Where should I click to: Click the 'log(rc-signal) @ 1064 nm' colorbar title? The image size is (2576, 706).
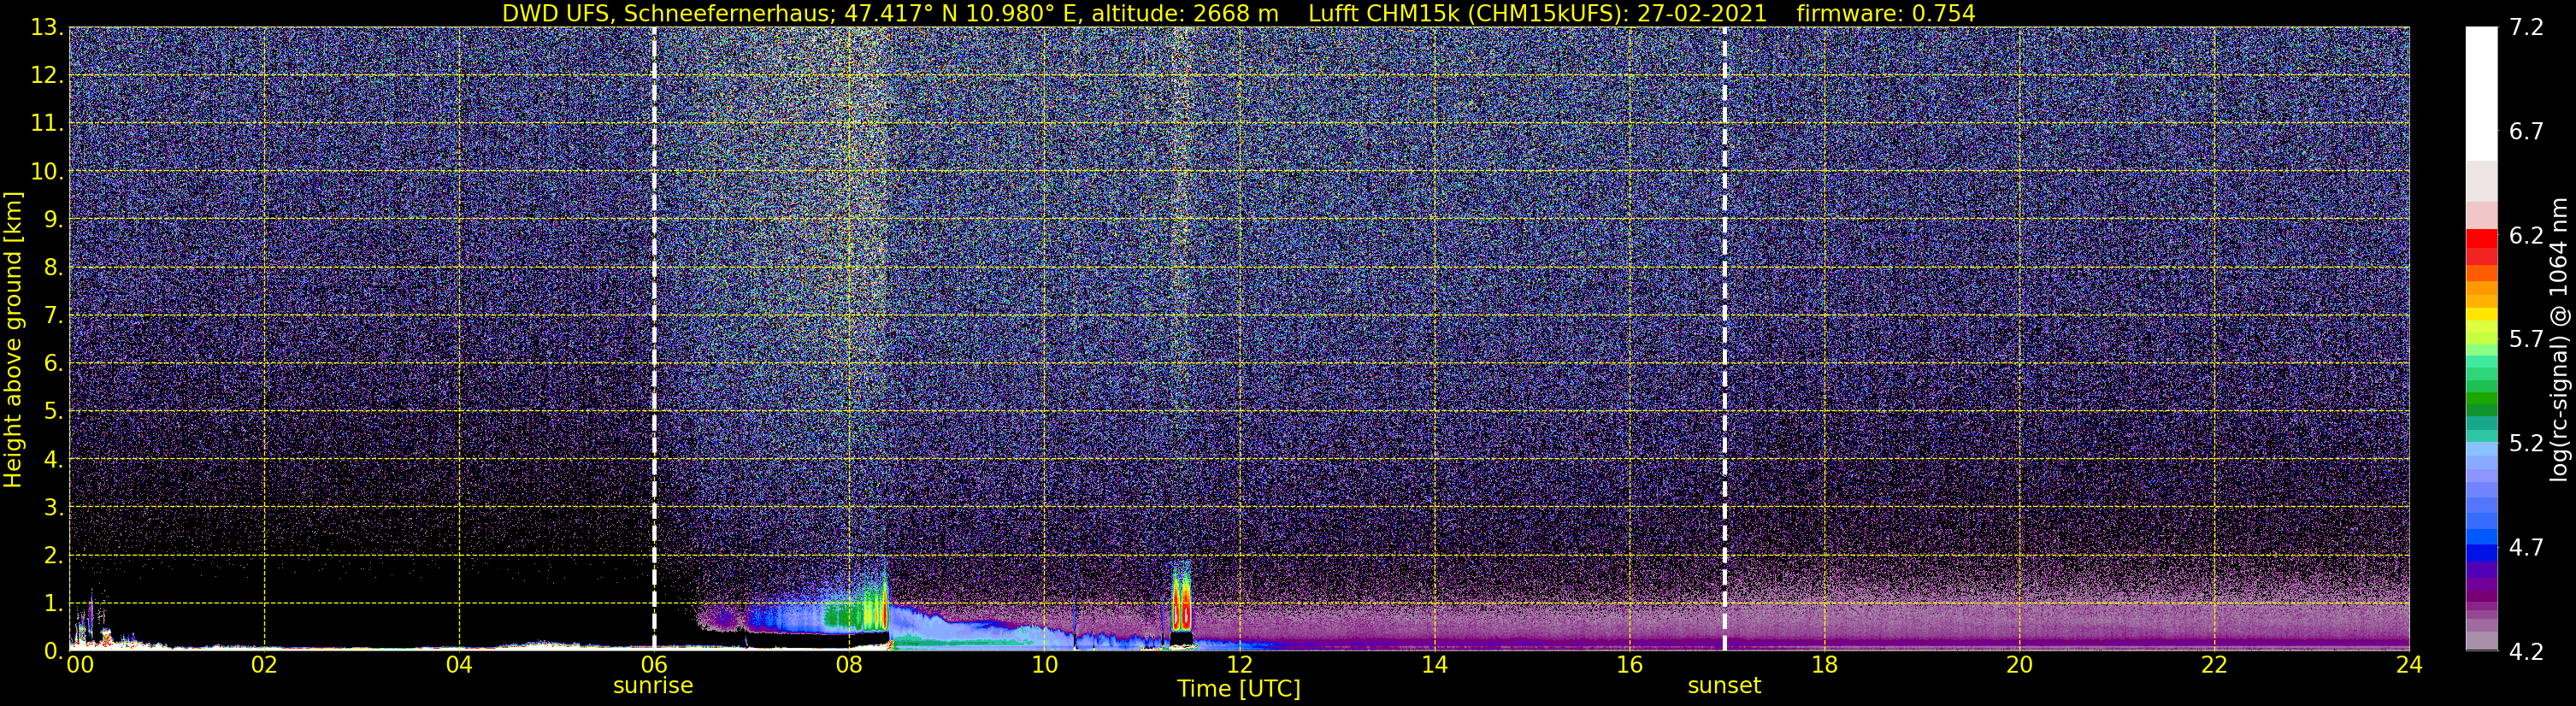click(2558, 340)
